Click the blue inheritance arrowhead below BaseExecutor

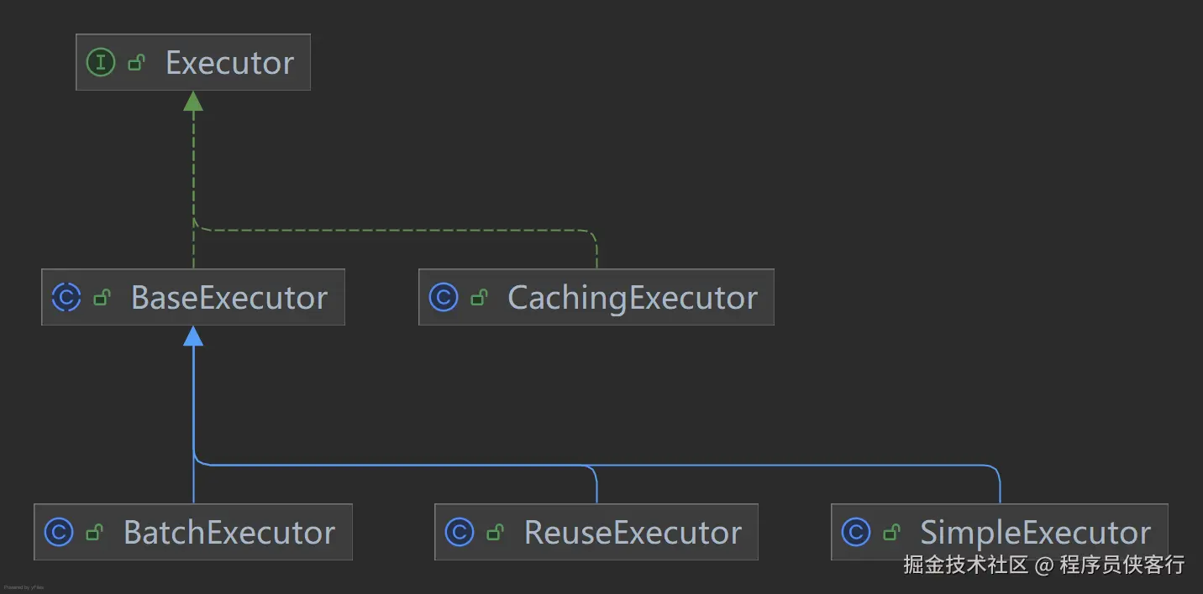(x=193, y=336)
